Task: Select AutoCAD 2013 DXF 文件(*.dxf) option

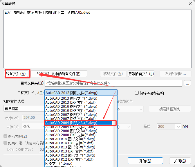Action: [79, 103]
